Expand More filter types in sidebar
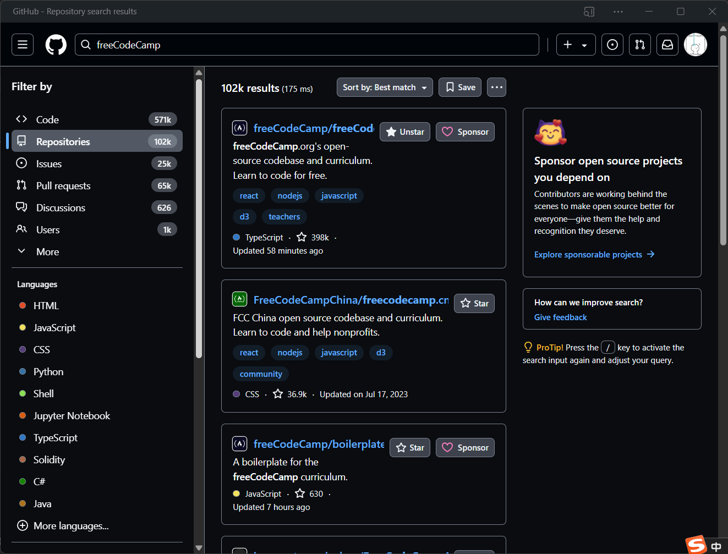This screenshot has height=554, width=728. [47, 252]
